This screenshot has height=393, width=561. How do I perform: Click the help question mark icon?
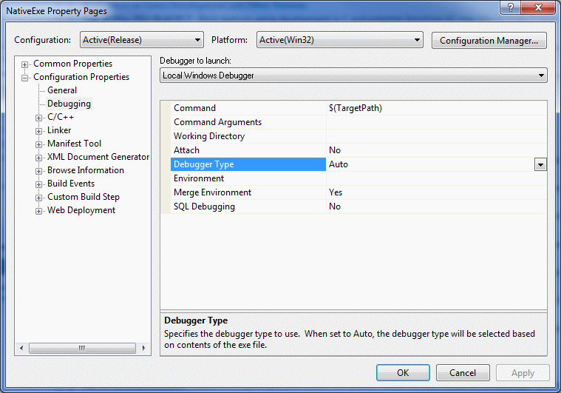[x=510, y=8]
